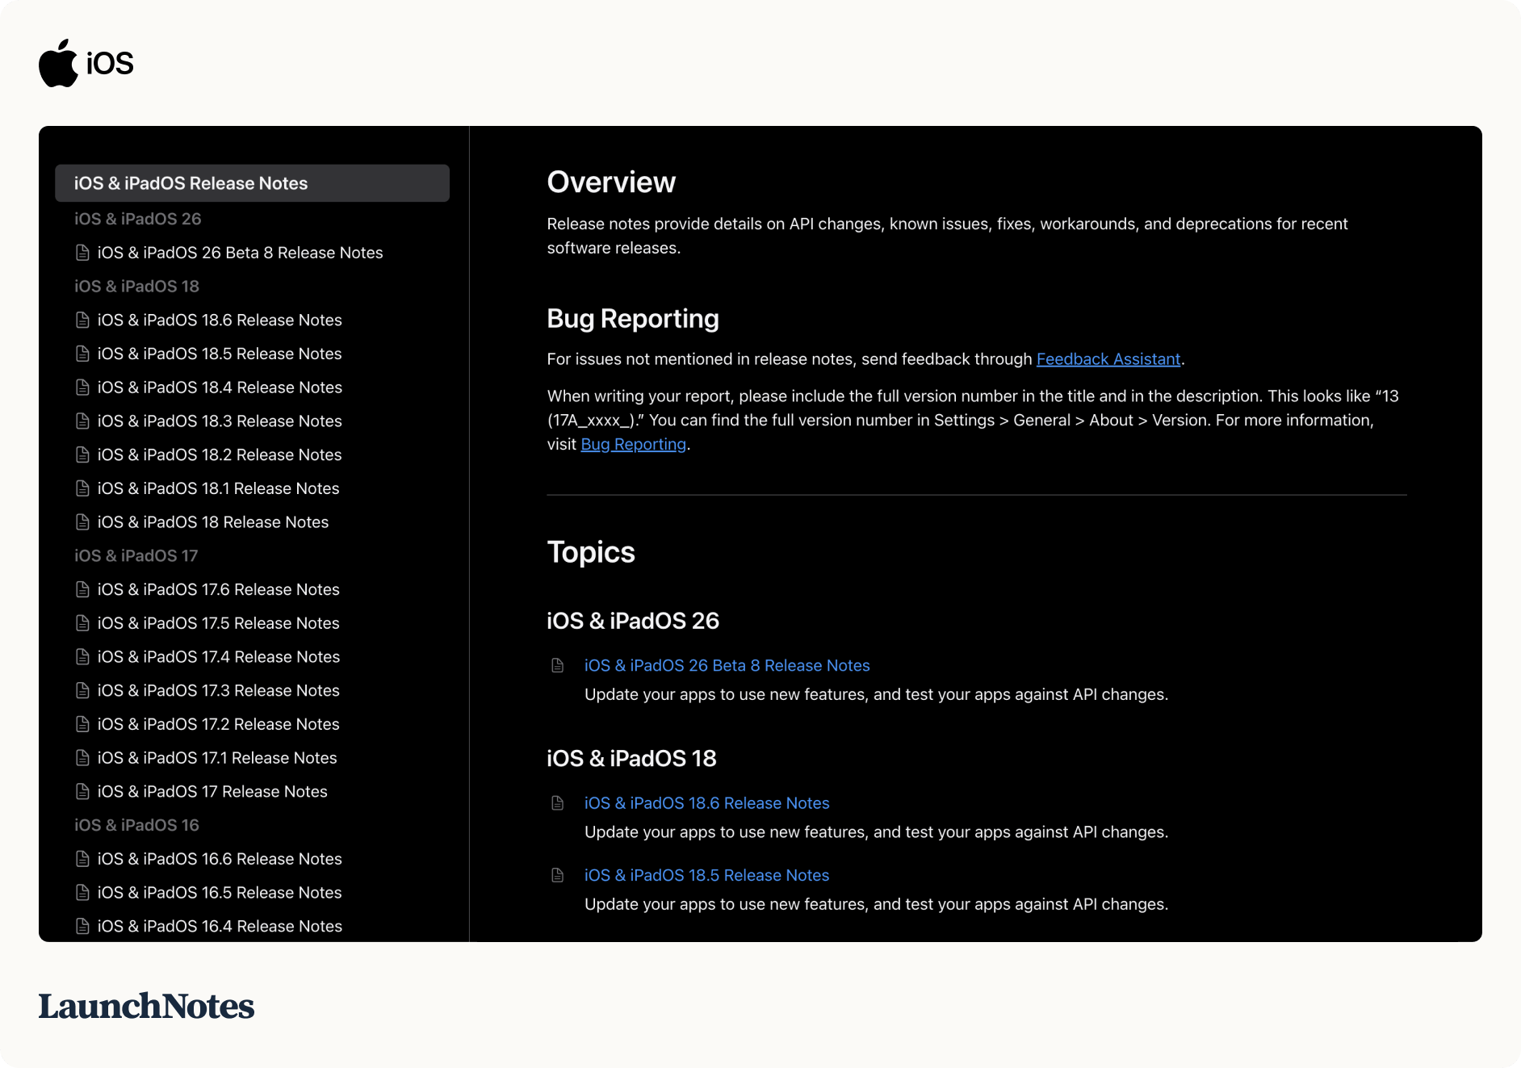Open iOS & iPadOS 17.4 Release Notes in sidebar

click(219, 657)
